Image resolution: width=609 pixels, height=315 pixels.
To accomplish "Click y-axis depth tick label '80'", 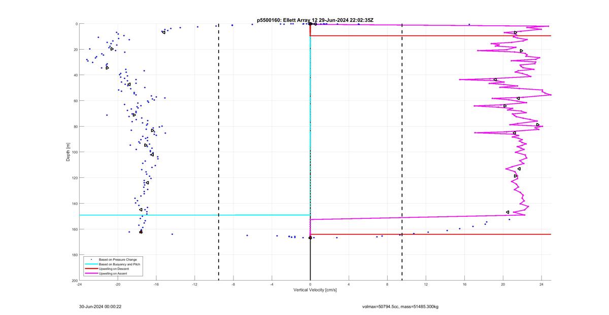I will coord(75,127).
